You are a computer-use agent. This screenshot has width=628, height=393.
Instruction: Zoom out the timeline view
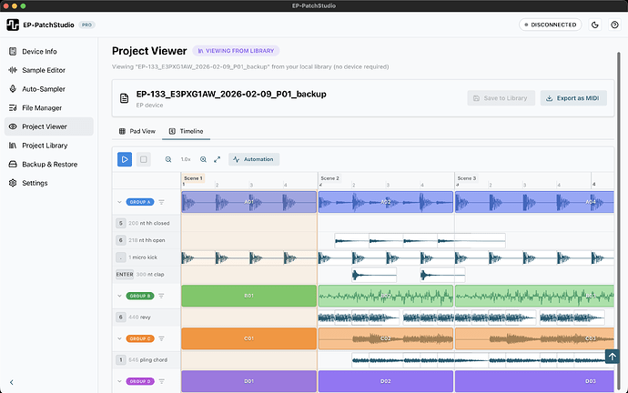(x=168, y=159)
